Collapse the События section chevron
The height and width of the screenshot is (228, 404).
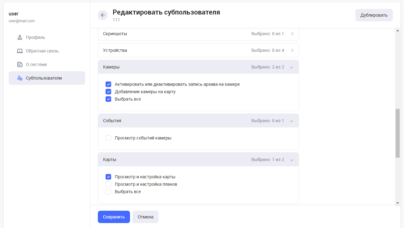click(x=291, y=121)
